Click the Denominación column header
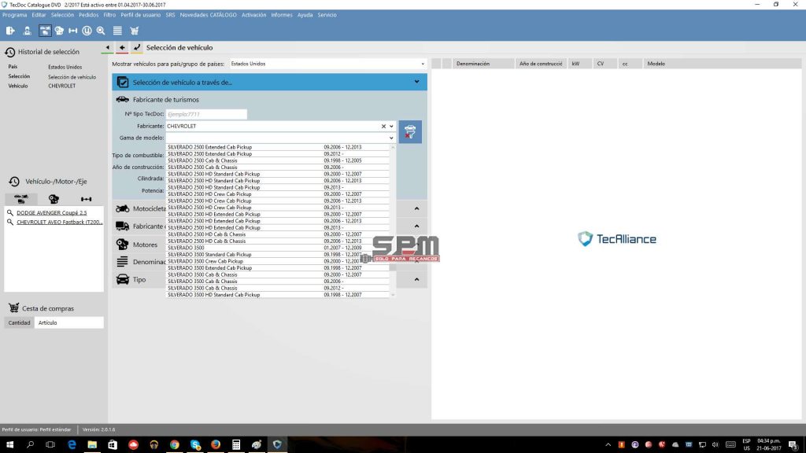The height and width of the screenshot is (453, 806). 483,64
